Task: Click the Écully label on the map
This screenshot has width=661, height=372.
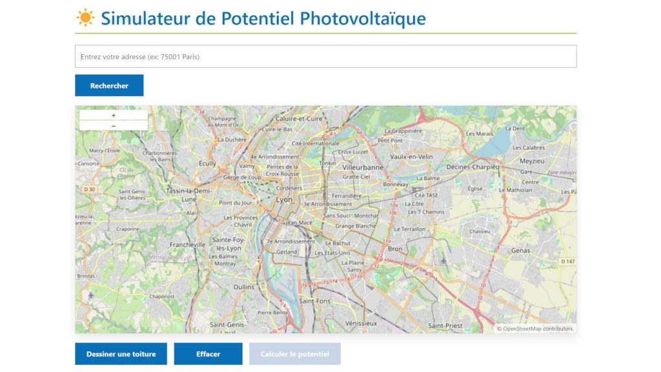Action: coord(207,163)
